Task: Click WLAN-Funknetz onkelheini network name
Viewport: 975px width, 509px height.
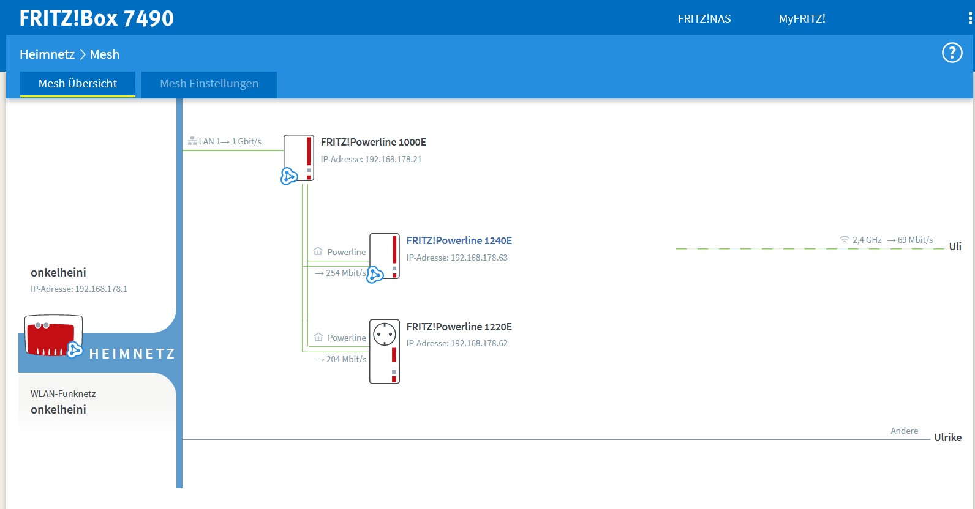Action: [58, 410]
